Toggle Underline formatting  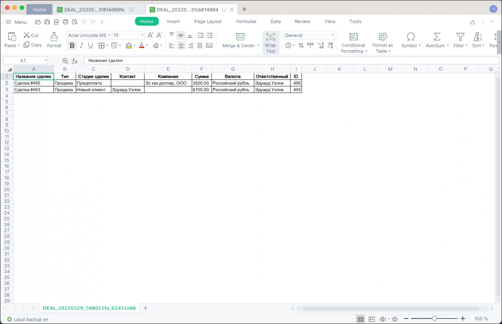(91, 46)
